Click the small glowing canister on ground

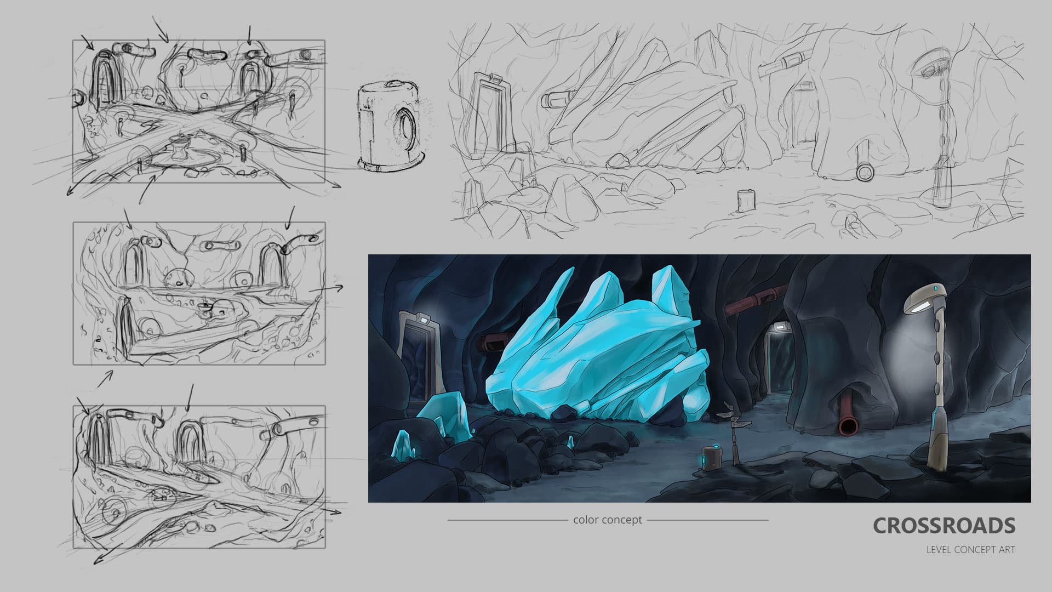pyautogui.click(x=711, y=458)
